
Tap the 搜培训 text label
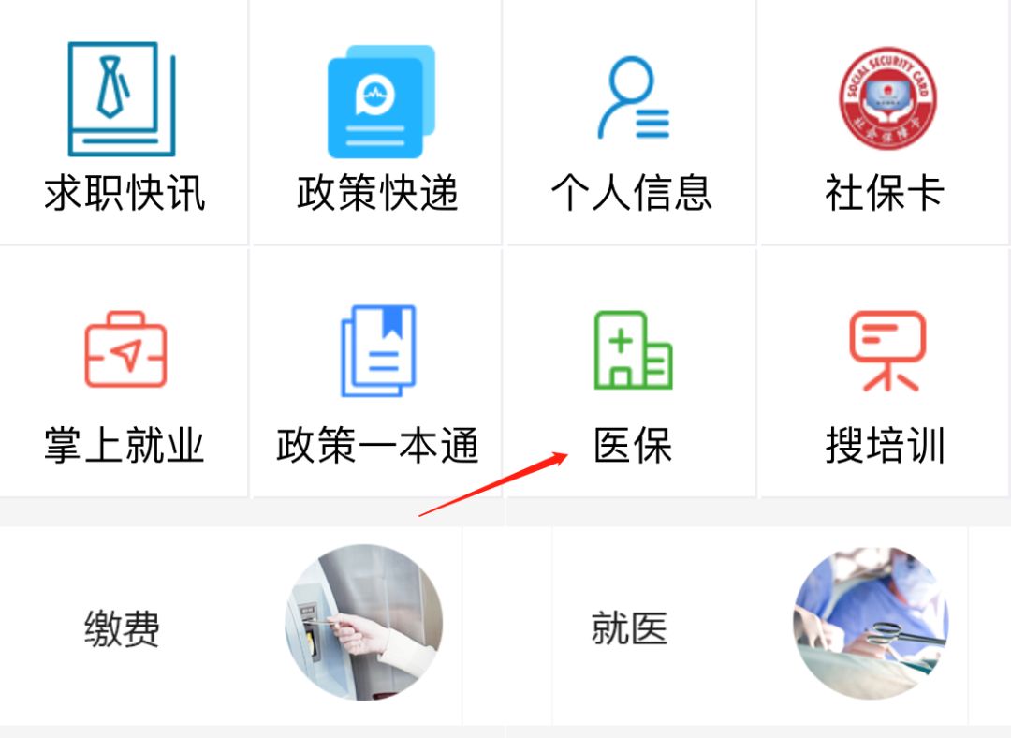tap(886, 445)
